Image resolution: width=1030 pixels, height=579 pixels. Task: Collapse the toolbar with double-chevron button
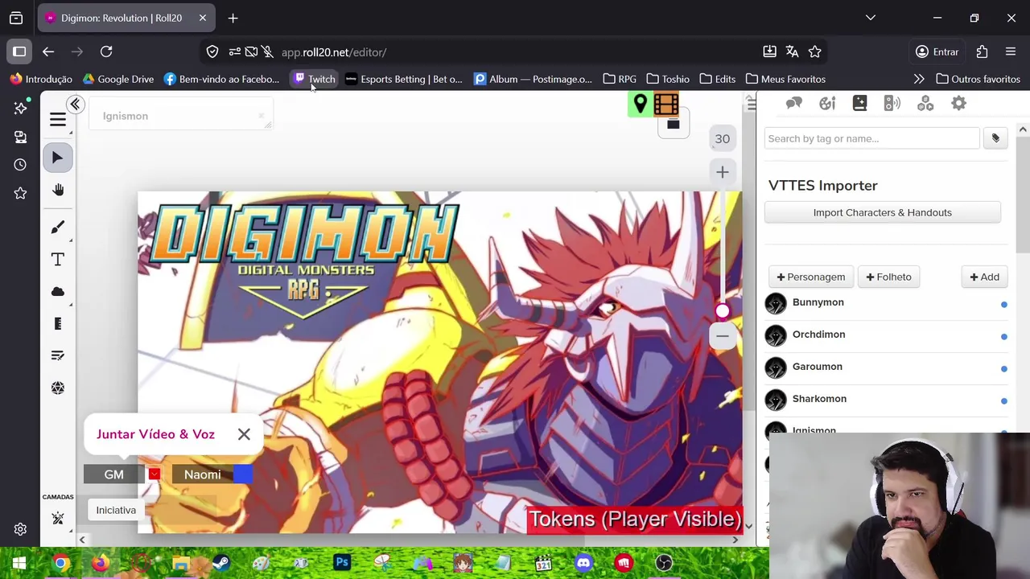point(75,104)
